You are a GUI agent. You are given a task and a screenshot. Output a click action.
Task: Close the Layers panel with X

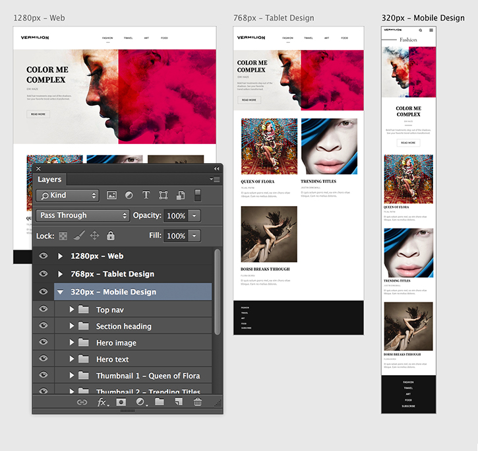pyautogui.click(x=38, y=168)
